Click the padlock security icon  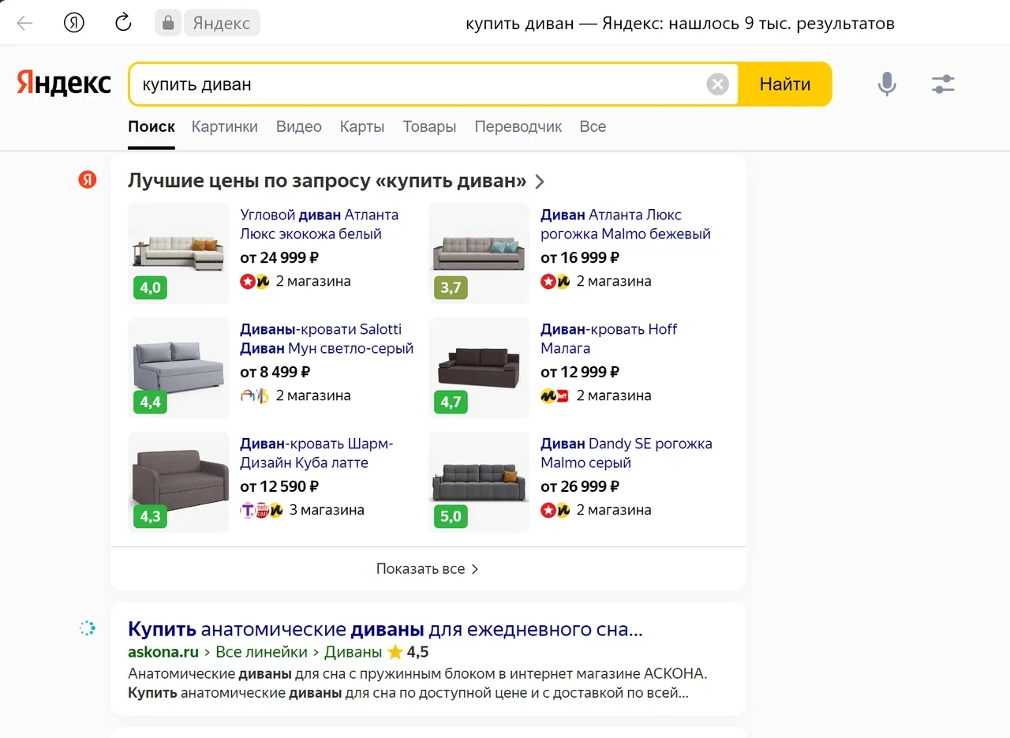[168, 23]
